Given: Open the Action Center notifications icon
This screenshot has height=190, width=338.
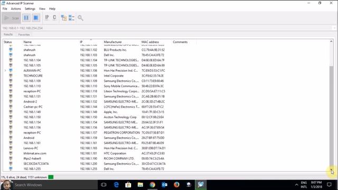Looking at the screenshot, I should (329, 185).
